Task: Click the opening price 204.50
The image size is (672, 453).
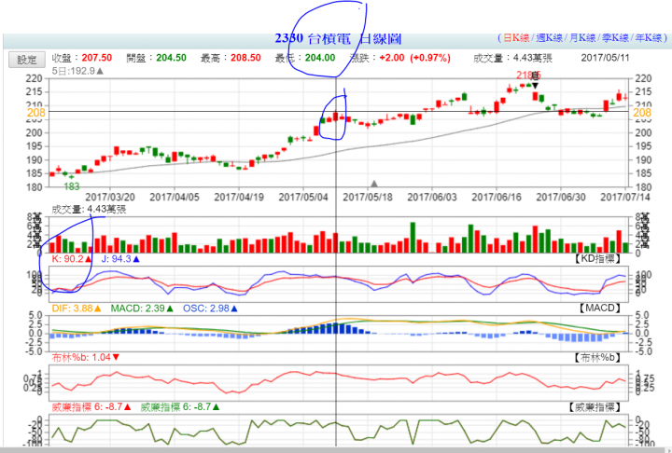Action: click(171, 58)
